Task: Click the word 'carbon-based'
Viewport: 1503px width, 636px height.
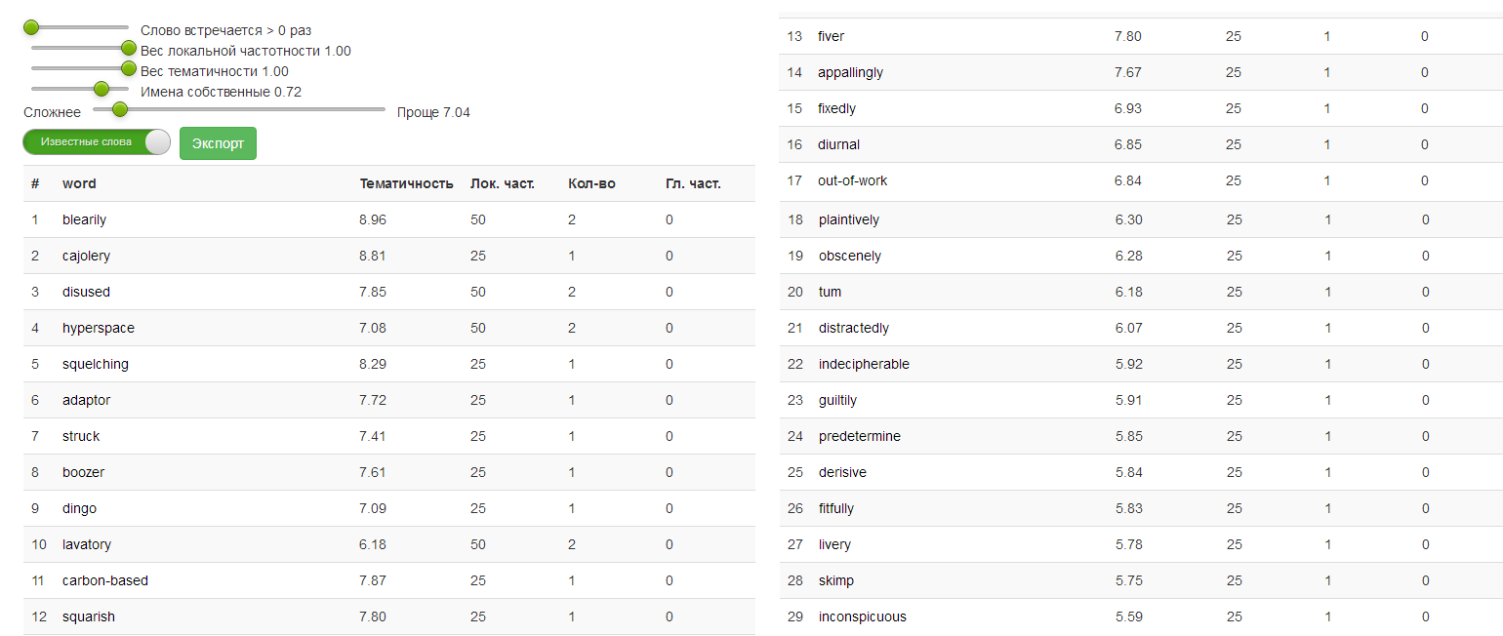Action: pyautogui.click(x=105, y=580)
